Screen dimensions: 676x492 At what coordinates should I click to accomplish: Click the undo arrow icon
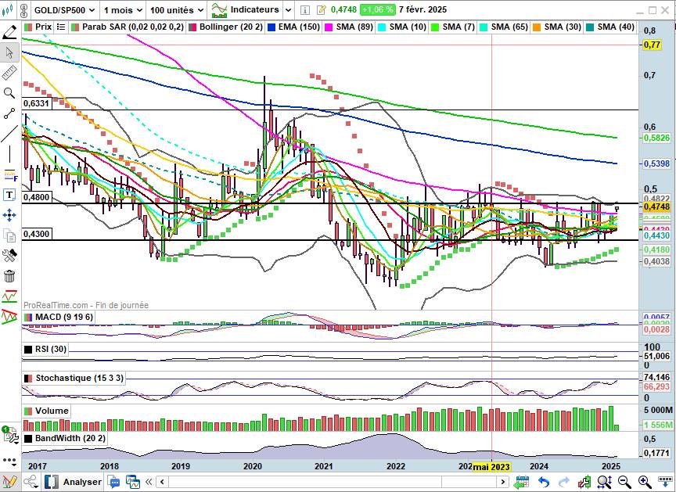pyautogui.click(x=543, y=482)
